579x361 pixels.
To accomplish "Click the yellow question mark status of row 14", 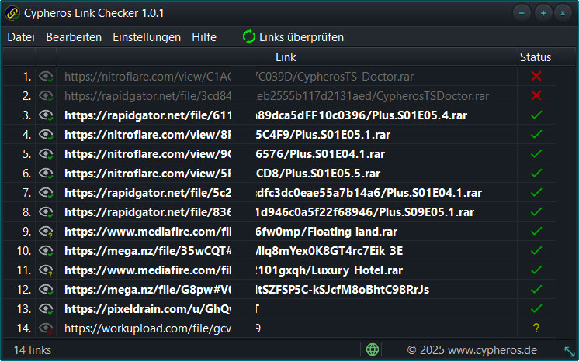I will point(536,328).
